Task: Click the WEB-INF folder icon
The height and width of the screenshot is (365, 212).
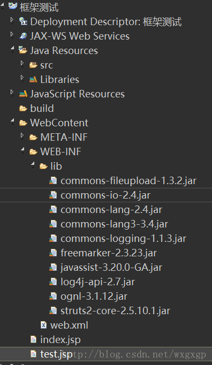Action: pyautogui.click(x=33, y=152)
